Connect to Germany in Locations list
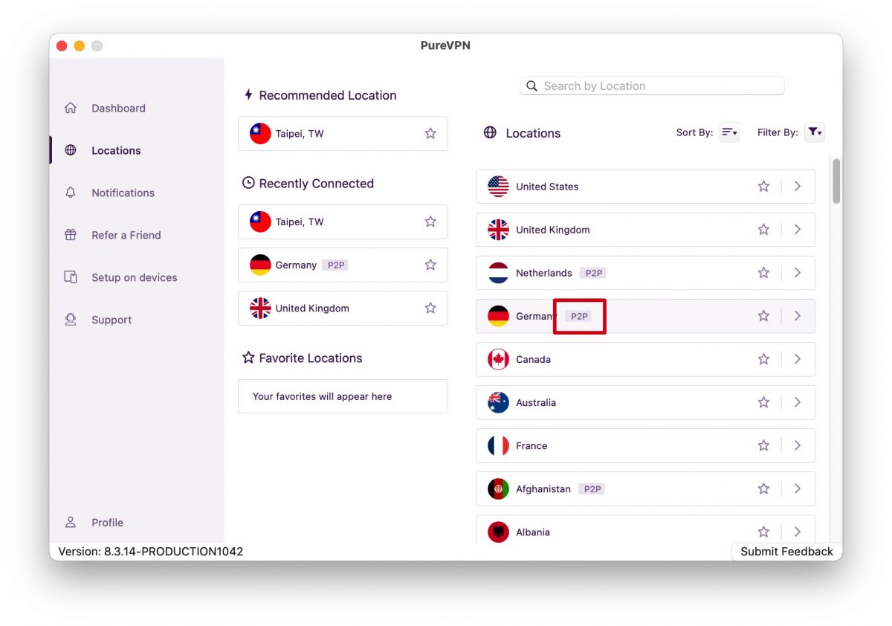This screenshot has width=892, height=626. (645, 316)
